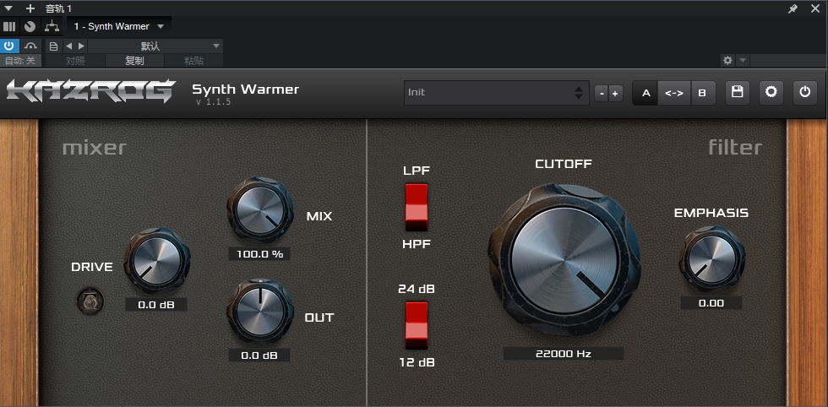Click the EMPHASIS value field 0.00
This screenshot has height=407, width=828.
[711, 303]
